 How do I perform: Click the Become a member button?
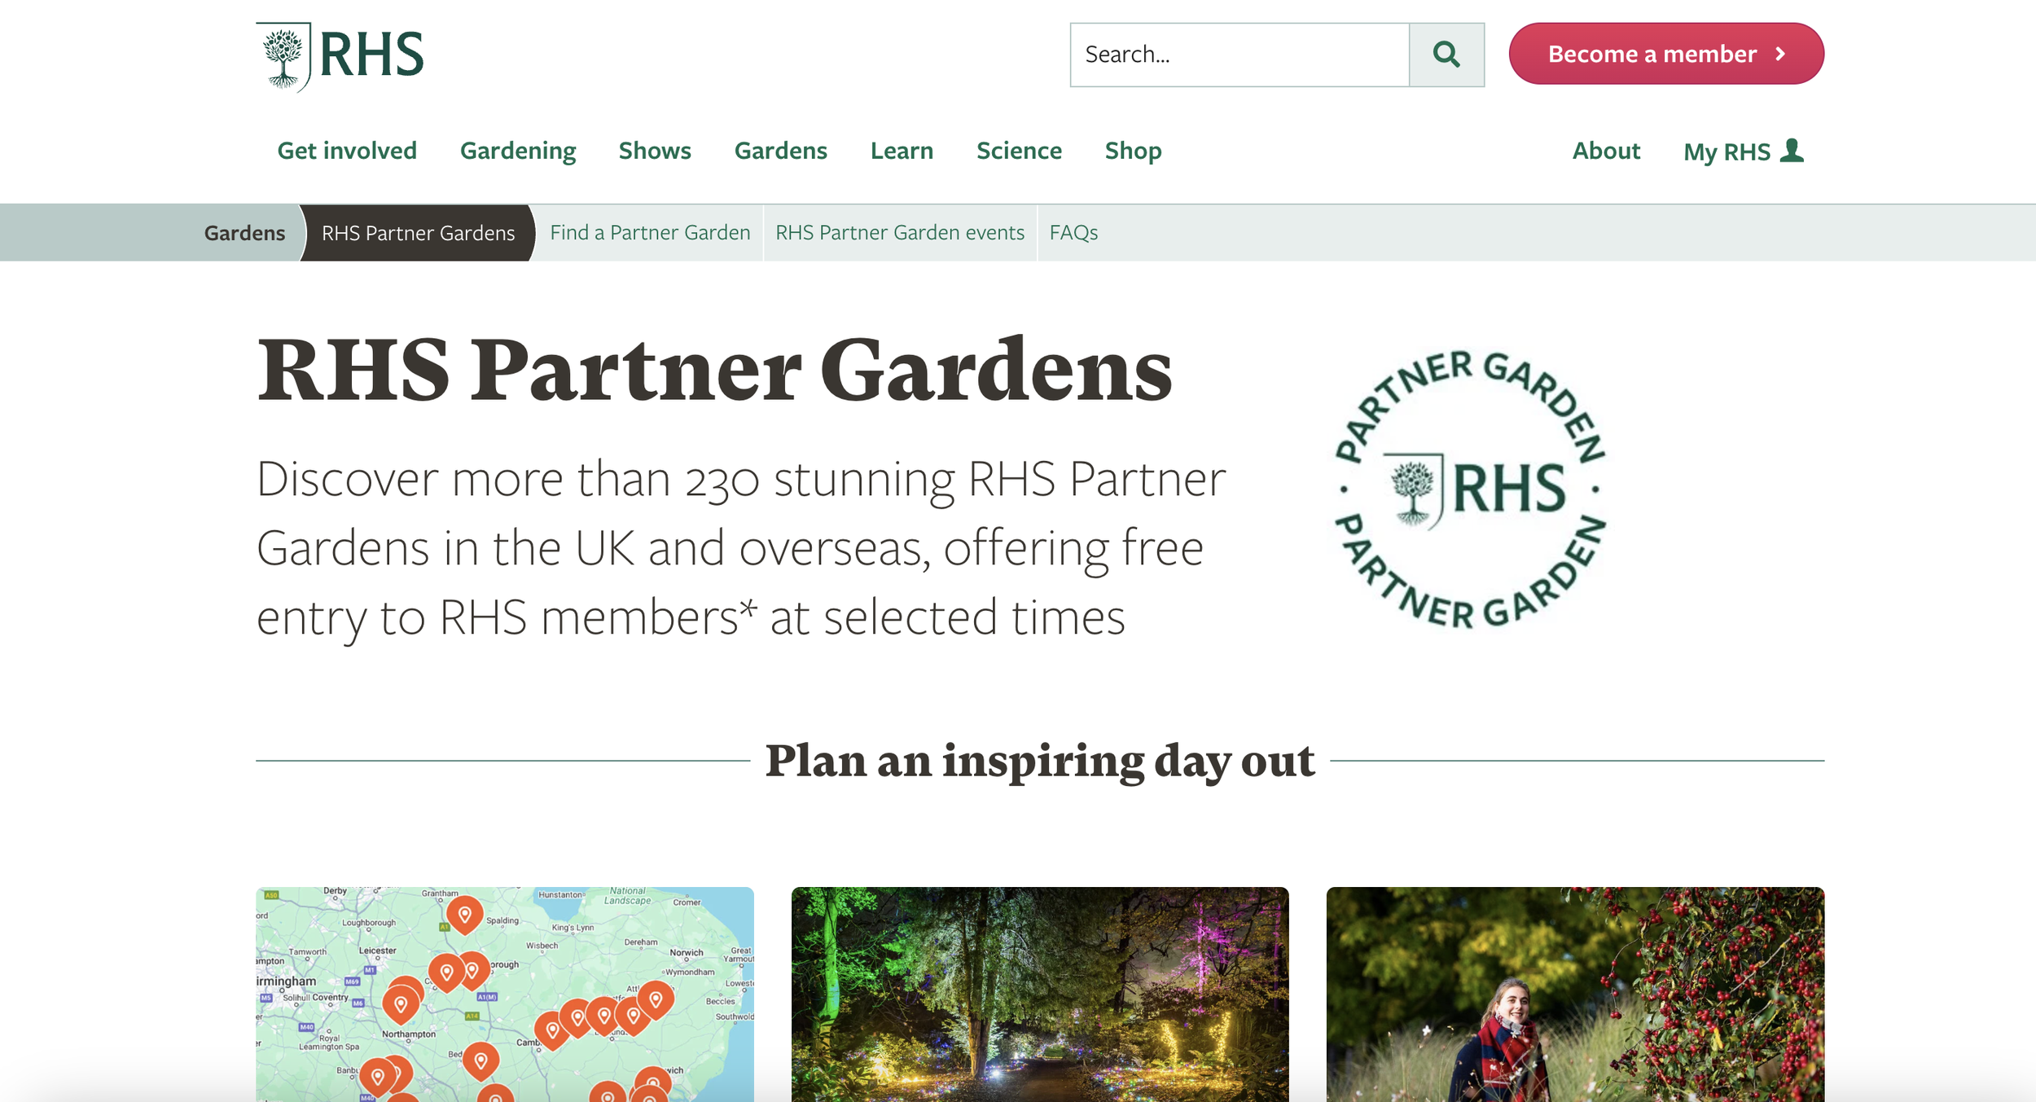1666,54
